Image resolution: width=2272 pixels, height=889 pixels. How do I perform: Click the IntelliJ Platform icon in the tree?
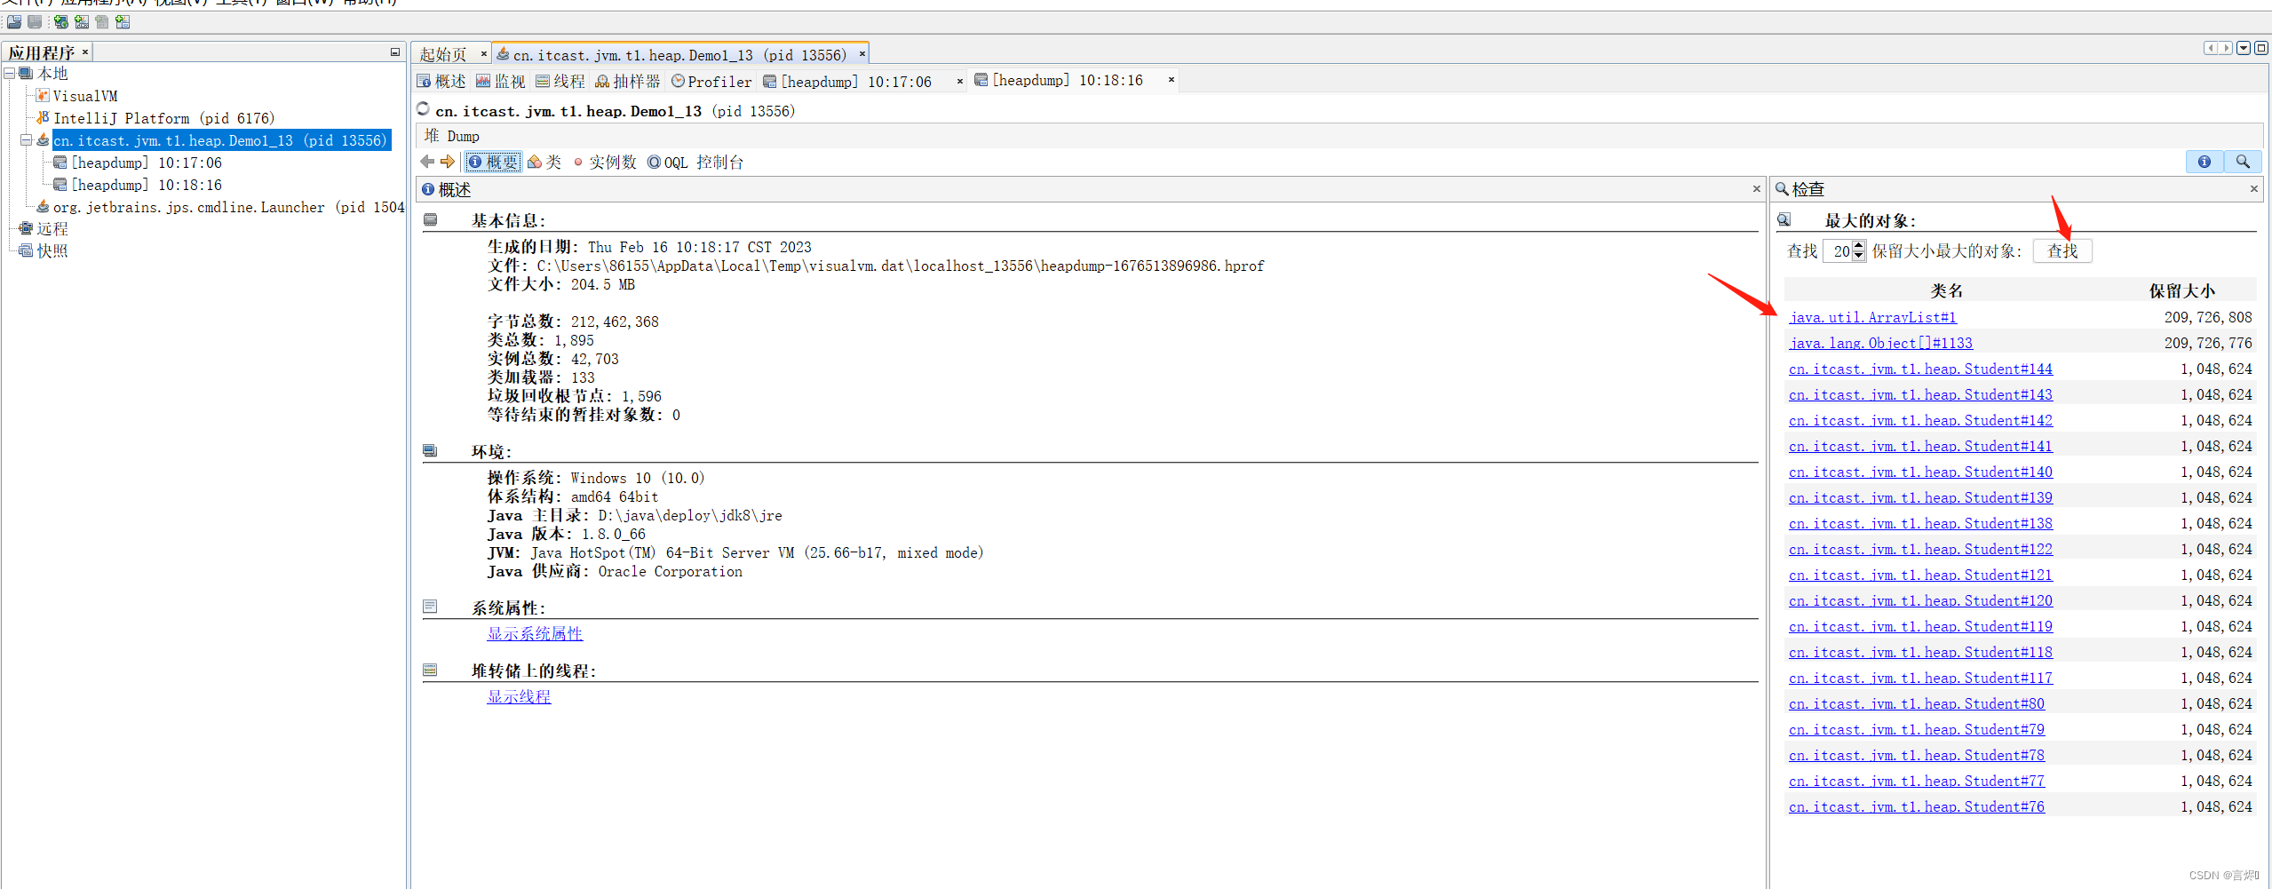(x=42, y=117)
